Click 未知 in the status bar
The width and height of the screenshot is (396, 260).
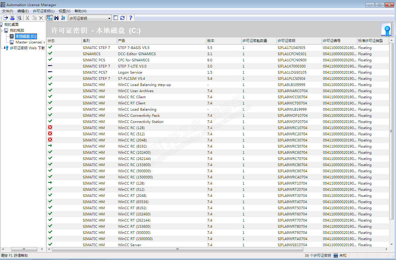(x=343, y=256)
